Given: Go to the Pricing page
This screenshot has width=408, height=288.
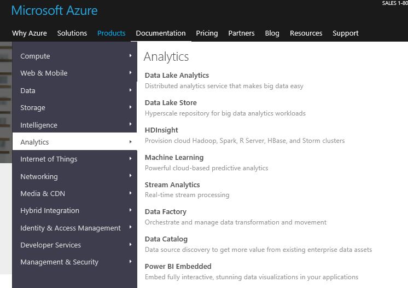Looking at the screenshot, I should (x=207, y=33).
